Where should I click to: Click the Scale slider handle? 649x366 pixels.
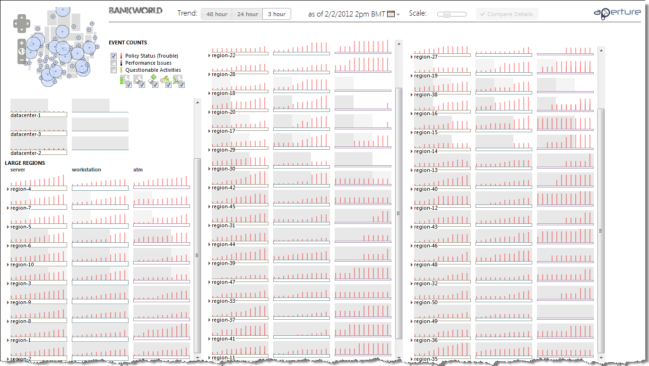(x=447, y=14)
